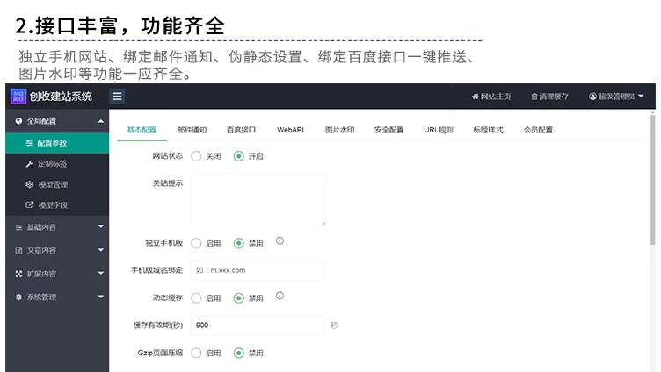The height and width of the screenshot is (372, 661).
Task: Expand the 基础内容 menu arrow
Action: click(x=101, y=226)
